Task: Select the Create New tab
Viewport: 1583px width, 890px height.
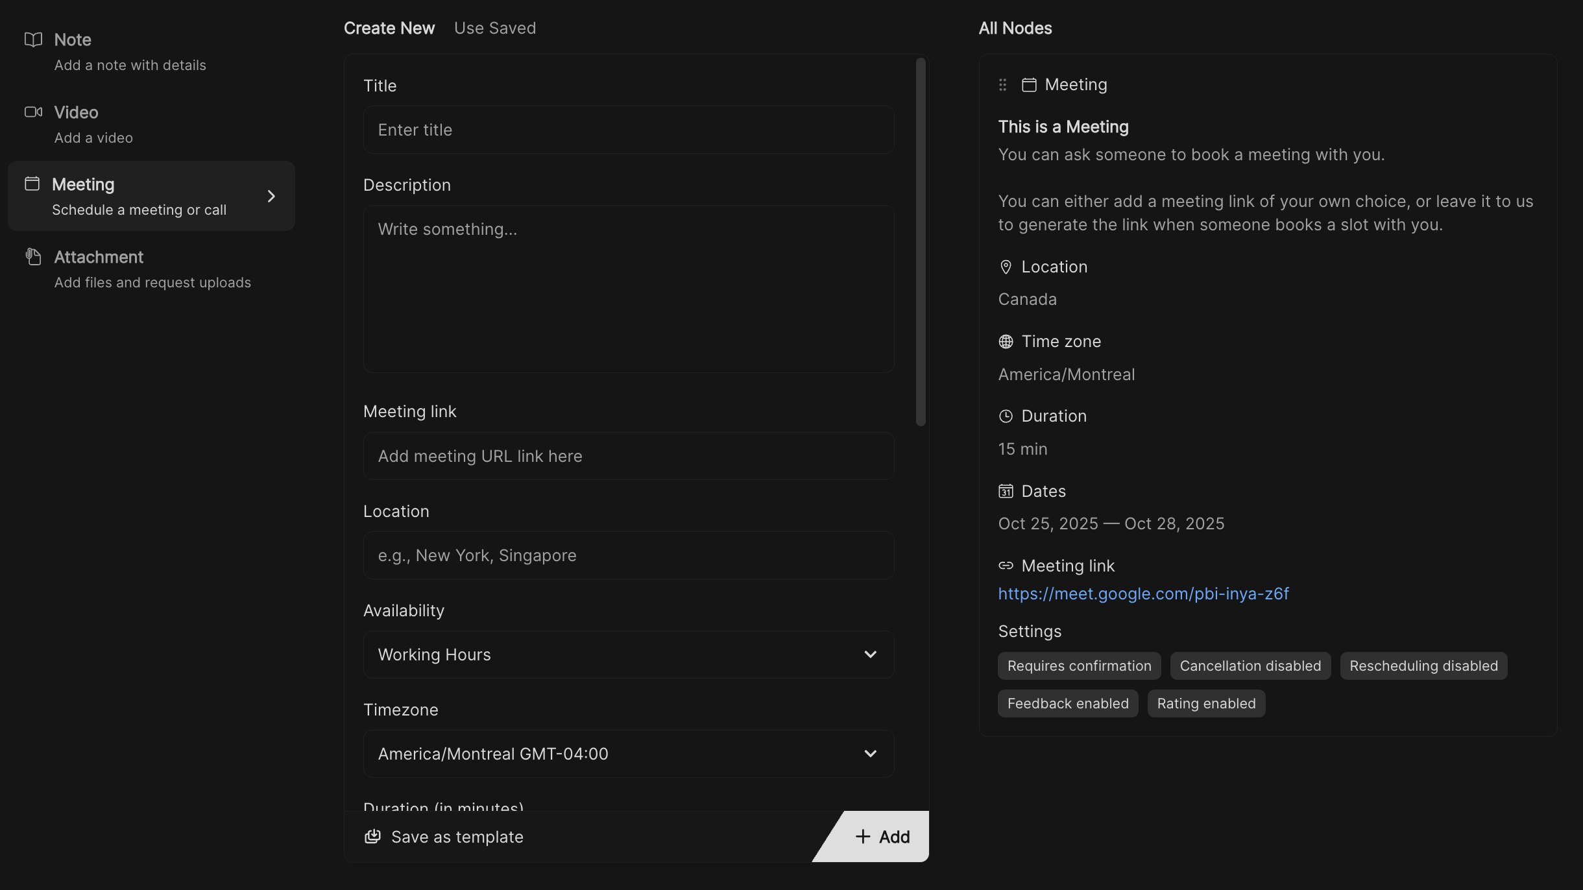Action: (x=389, y=29)
